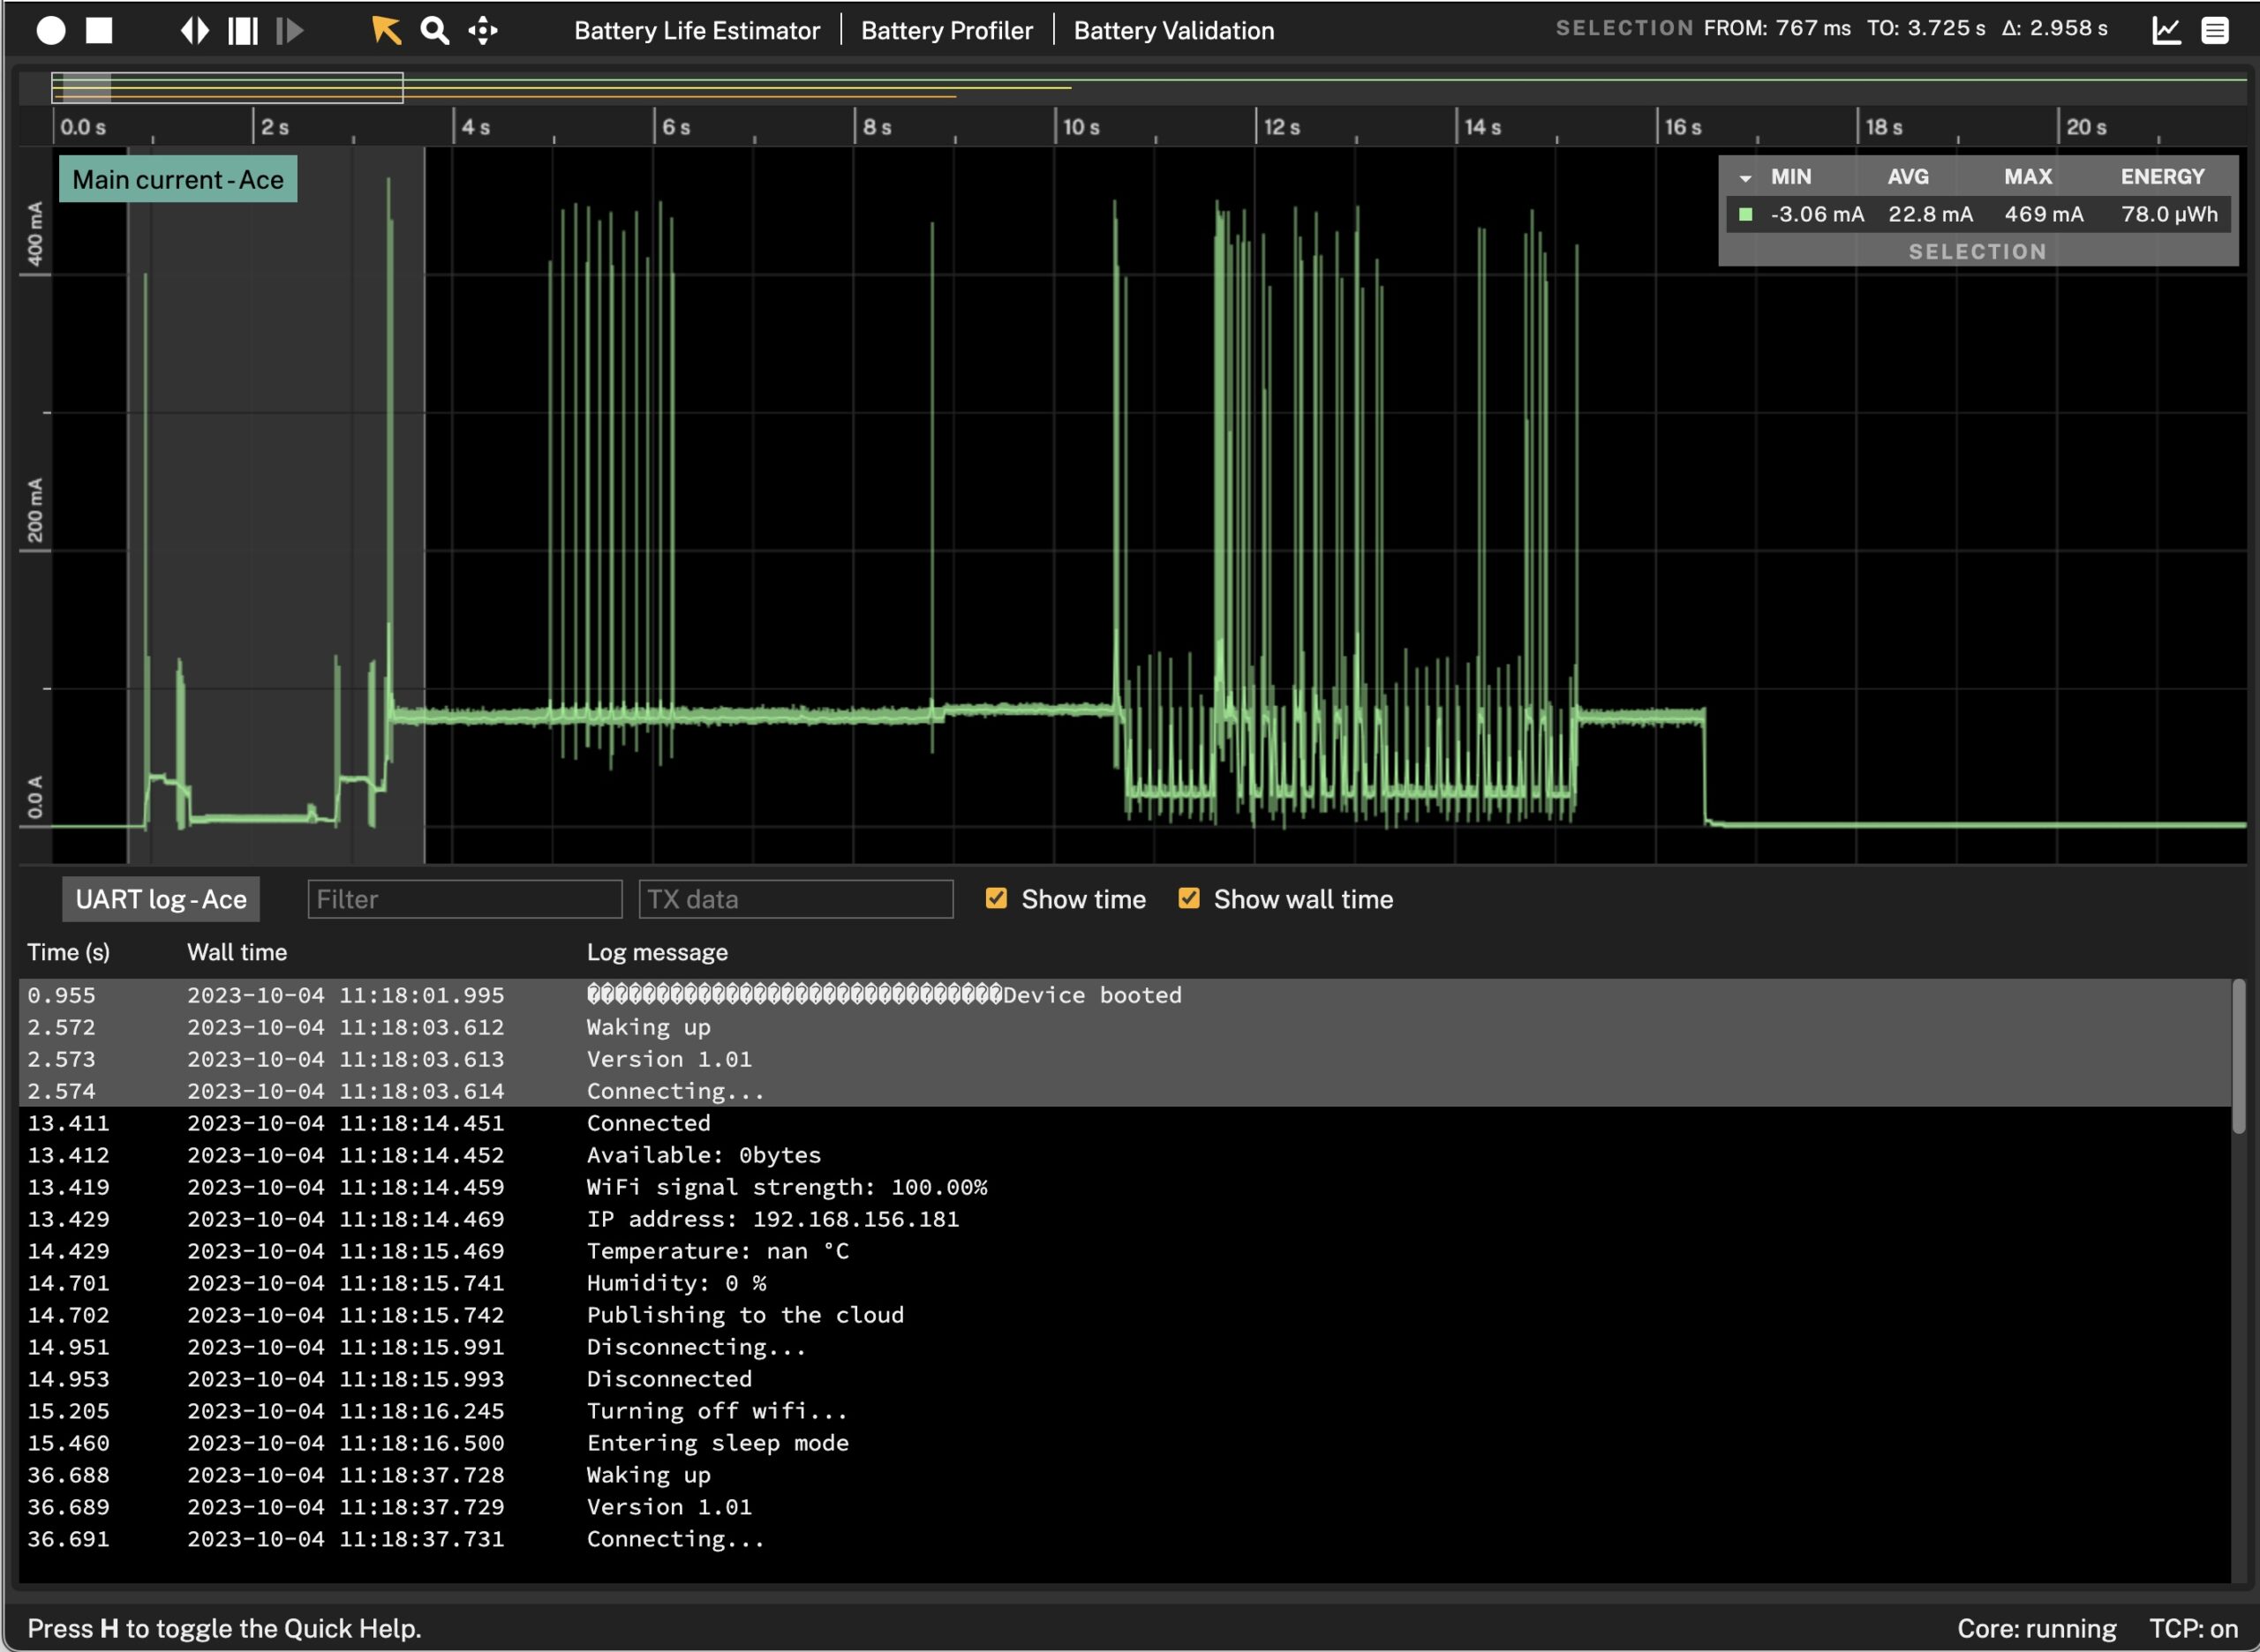Collapse the statistics row via the chevron
2260x1652 pixels.
tap(1748, 177)
